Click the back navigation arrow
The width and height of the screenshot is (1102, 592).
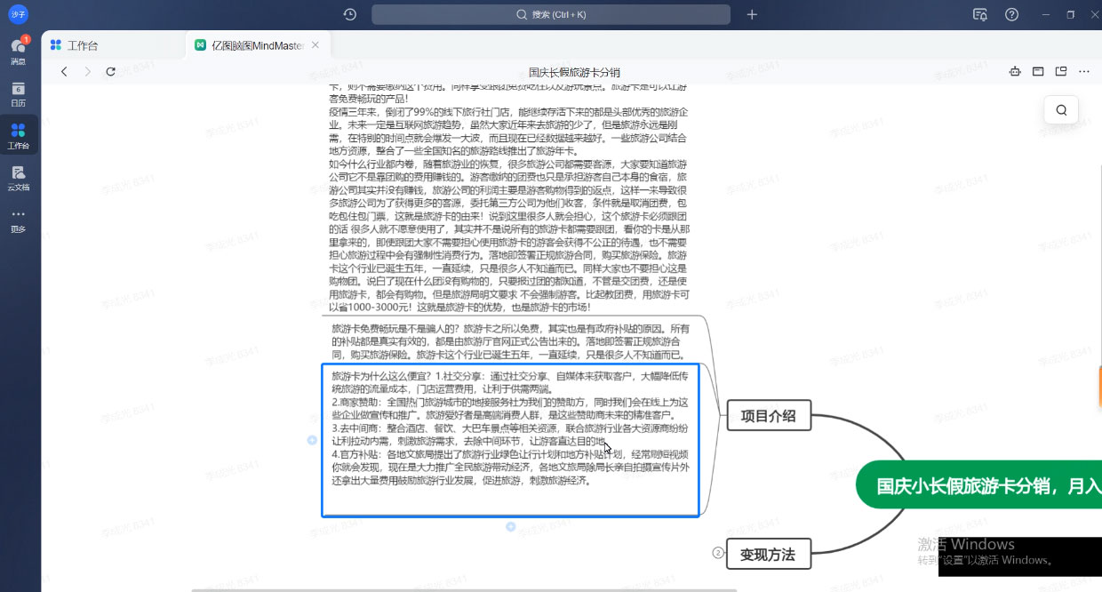pyautogui.click(x=64, y=71)
